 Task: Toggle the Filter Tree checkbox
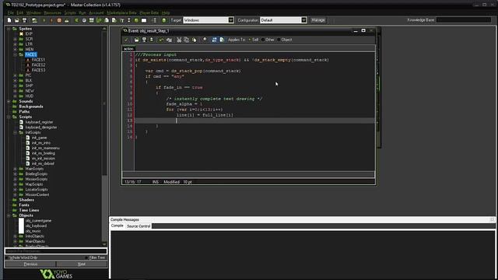coord(86,257)
